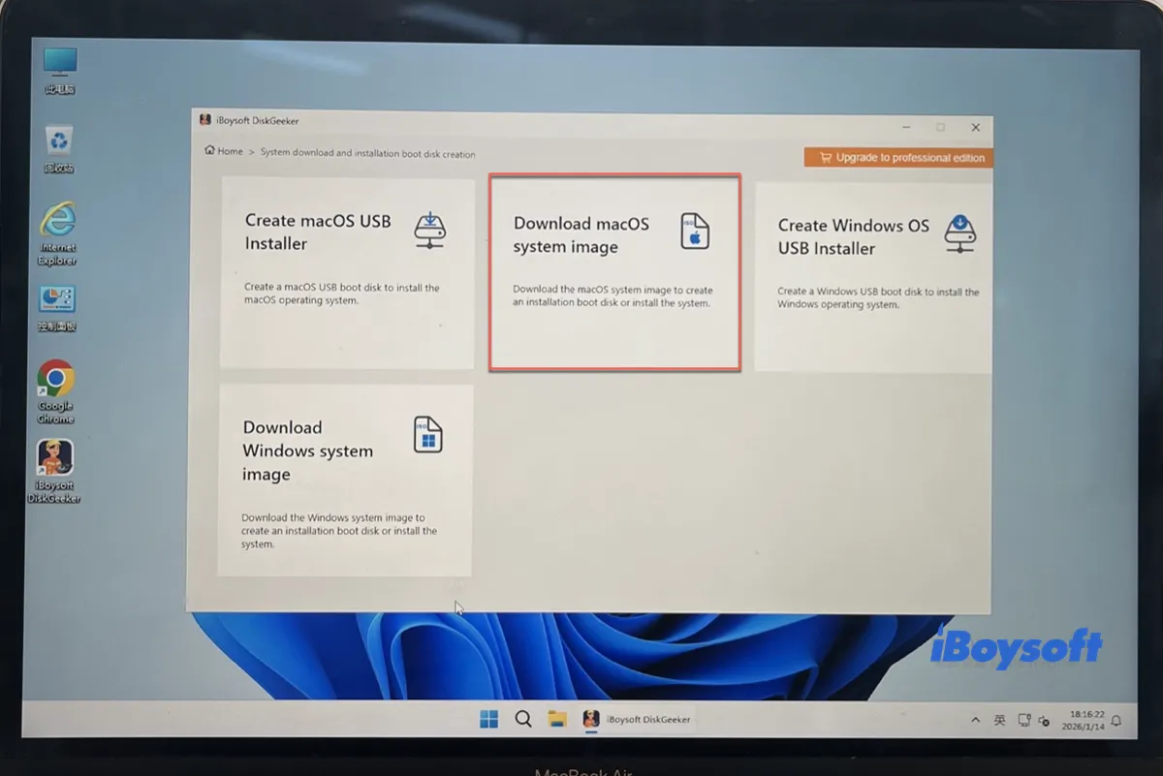Click the volume tray icon

[x=1044, y=721]
